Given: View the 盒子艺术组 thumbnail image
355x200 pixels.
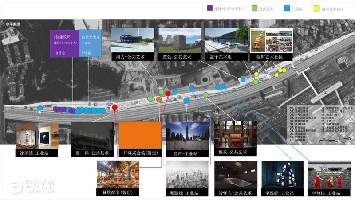Looking at the screenshot, I should pyautogui.click(x=225, y=40).
